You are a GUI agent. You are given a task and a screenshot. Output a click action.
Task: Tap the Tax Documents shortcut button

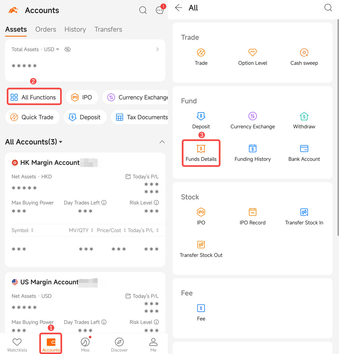click(x=139, y=117)
